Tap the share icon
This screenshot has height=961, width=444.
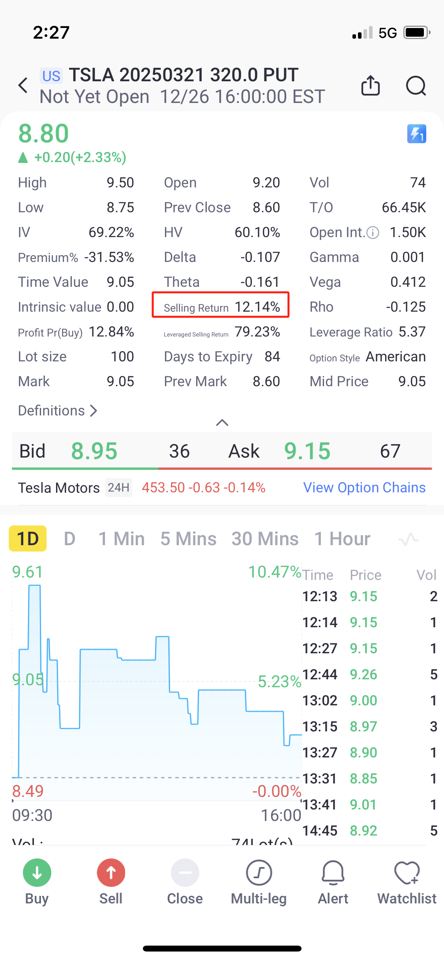pyautogui.click(x=370, y=85)
